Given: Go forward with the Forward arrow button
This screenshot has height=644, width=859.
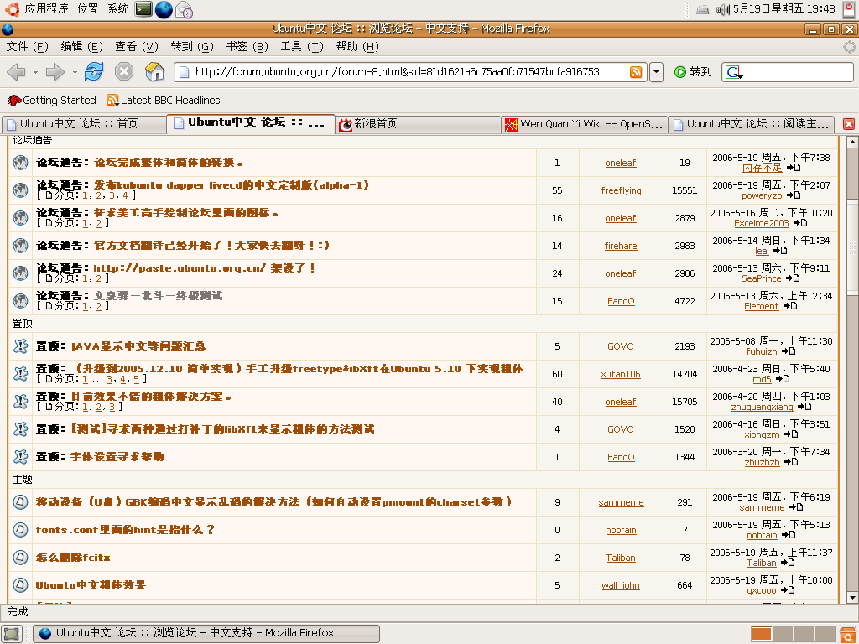Looking at the screenshot, I should (x=55, y=72).
